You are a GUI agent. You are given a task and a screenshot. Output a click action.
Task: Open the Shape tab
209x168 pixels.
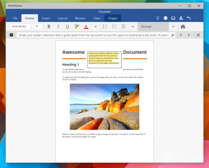coord(113,18)
